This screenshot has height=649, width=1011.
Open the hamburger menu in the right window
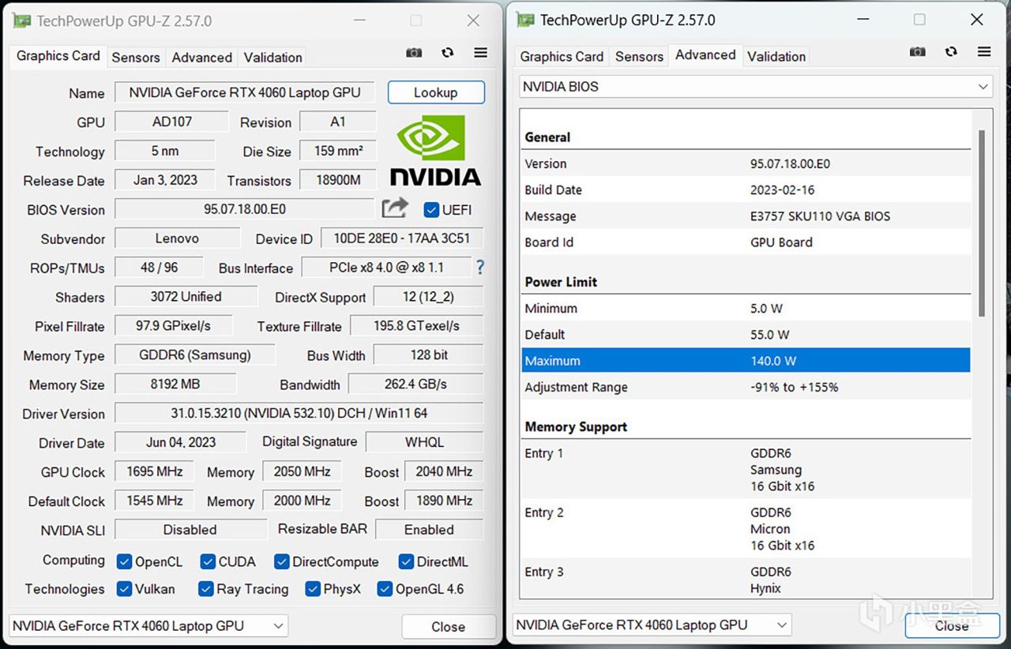click(x=984, y=52)
